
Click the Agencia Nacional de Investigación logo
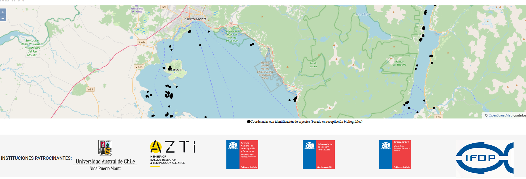click(x=242, y=155)
